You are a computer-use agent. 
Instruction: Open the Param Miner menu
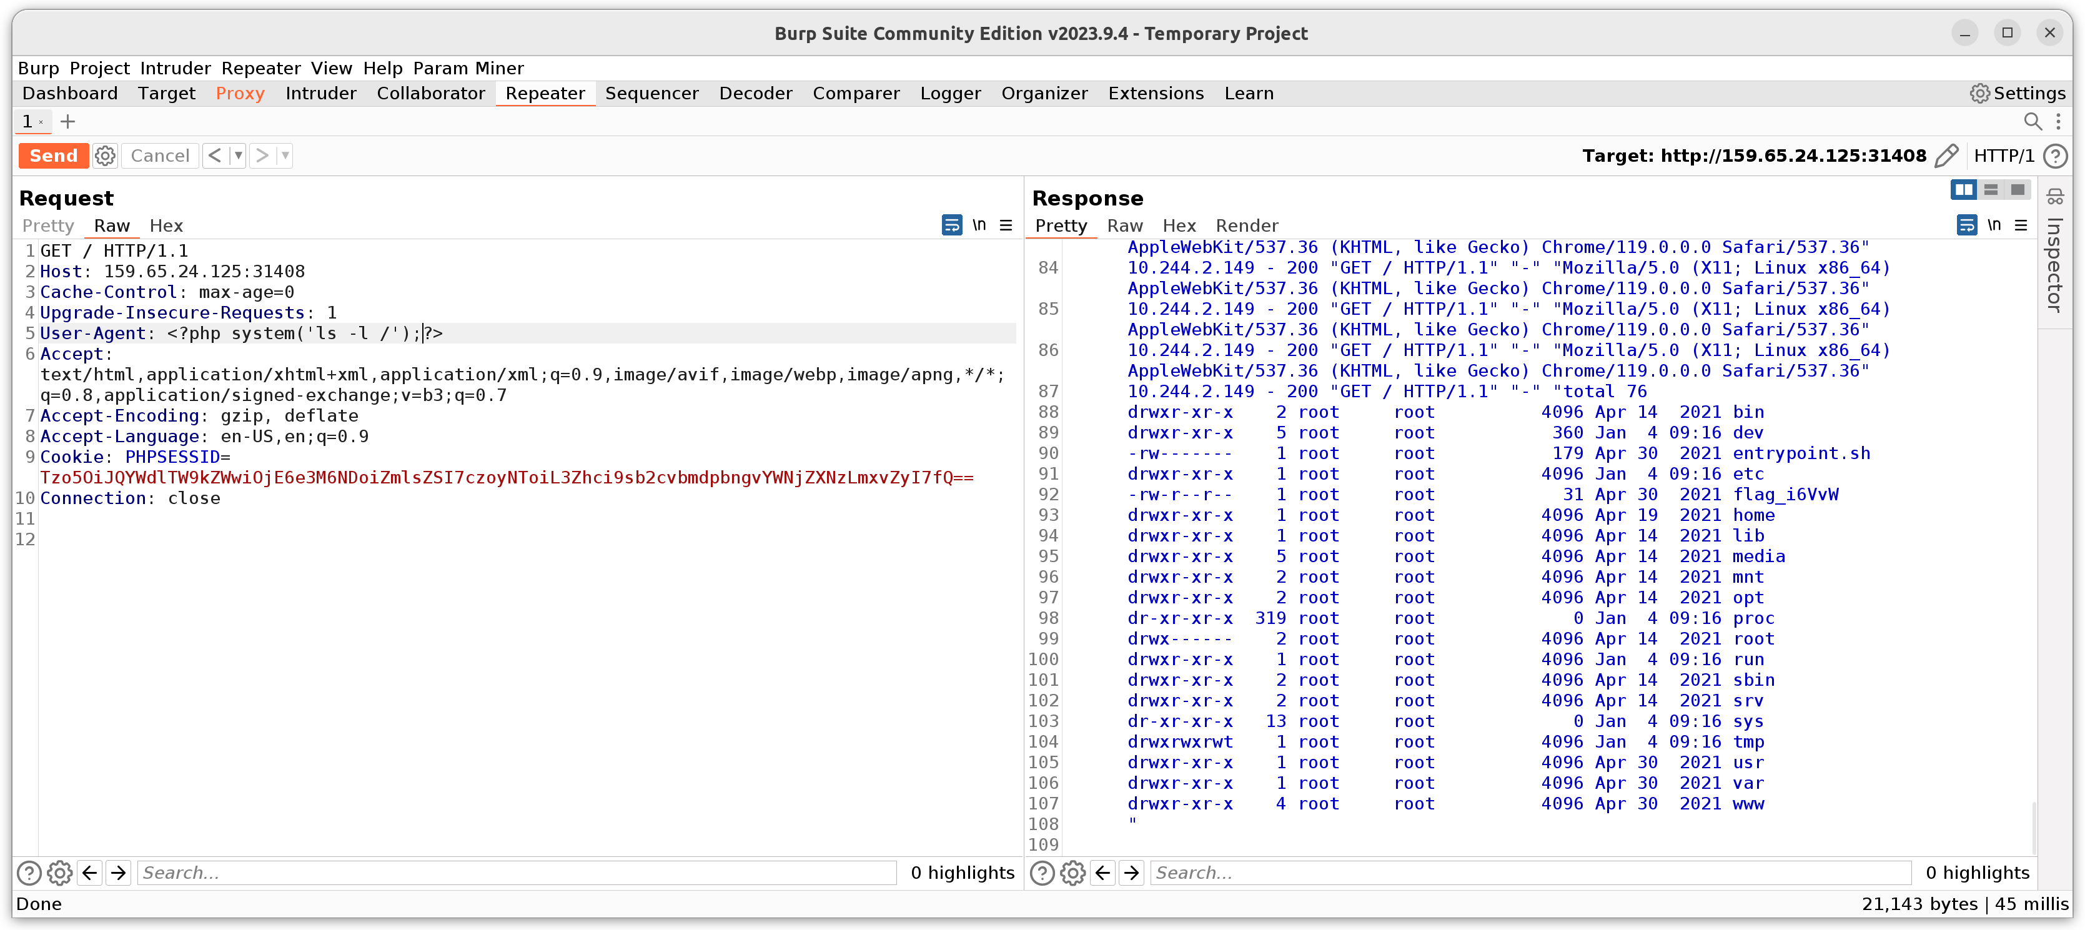468,68
